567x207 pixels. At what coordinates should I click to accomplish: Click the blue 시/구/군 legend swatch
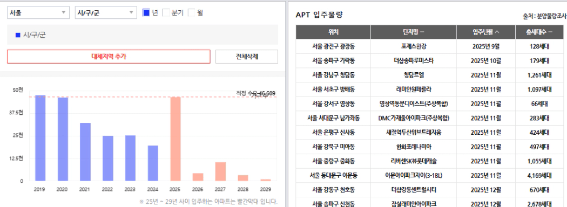[18, 35]
